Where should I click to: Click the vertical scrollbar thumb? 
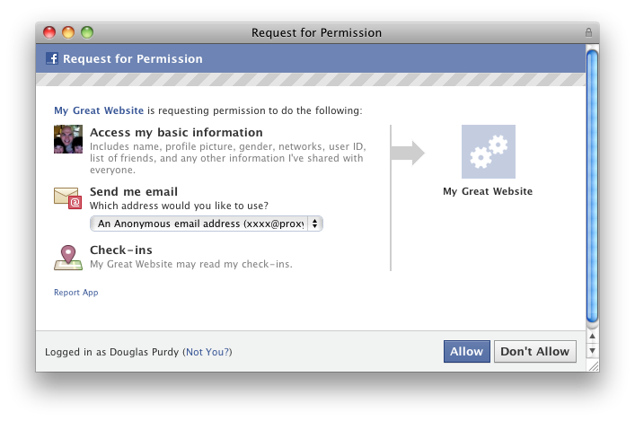coord(591,184)
